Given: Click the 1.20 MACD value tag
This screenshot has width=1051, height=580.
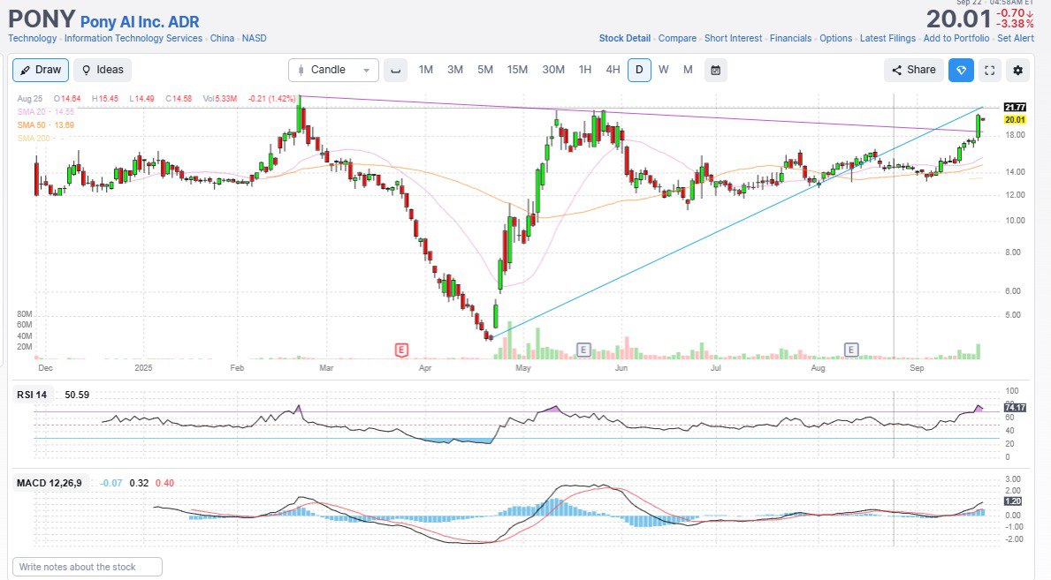Looking at the screenshot, I should pyautogui.click(x=1013, y=501).
